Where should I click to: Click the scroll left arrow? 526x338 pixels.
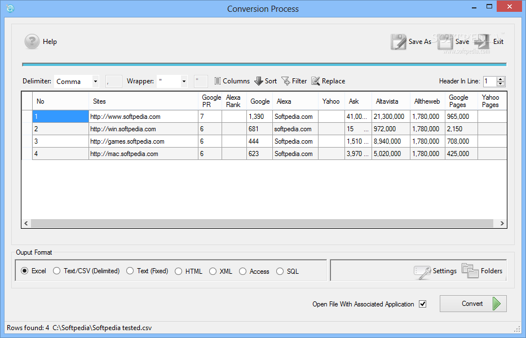[26, 223]
